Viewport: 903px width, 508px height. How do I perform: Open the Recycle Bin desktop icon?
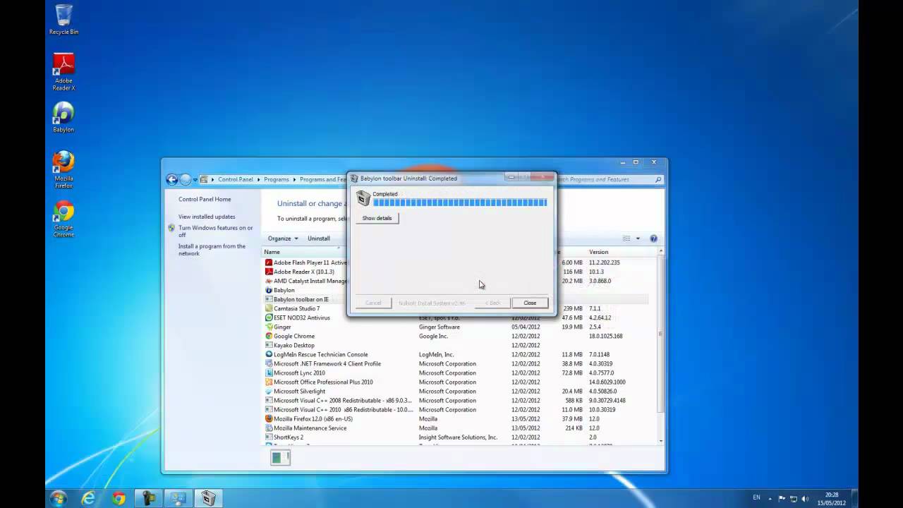(x=63, y=20)
